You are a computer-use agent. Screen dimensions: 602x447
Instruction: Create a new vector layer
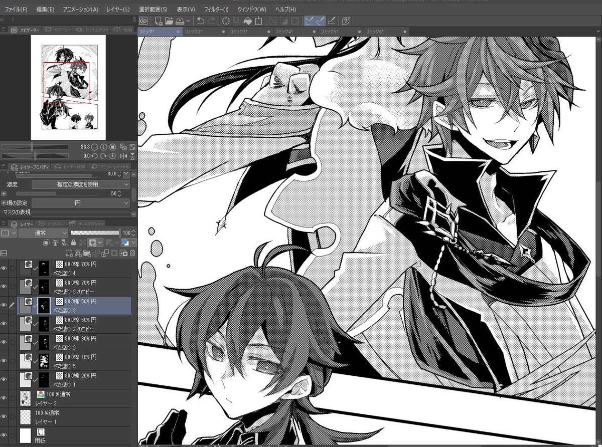coord(78,253)
